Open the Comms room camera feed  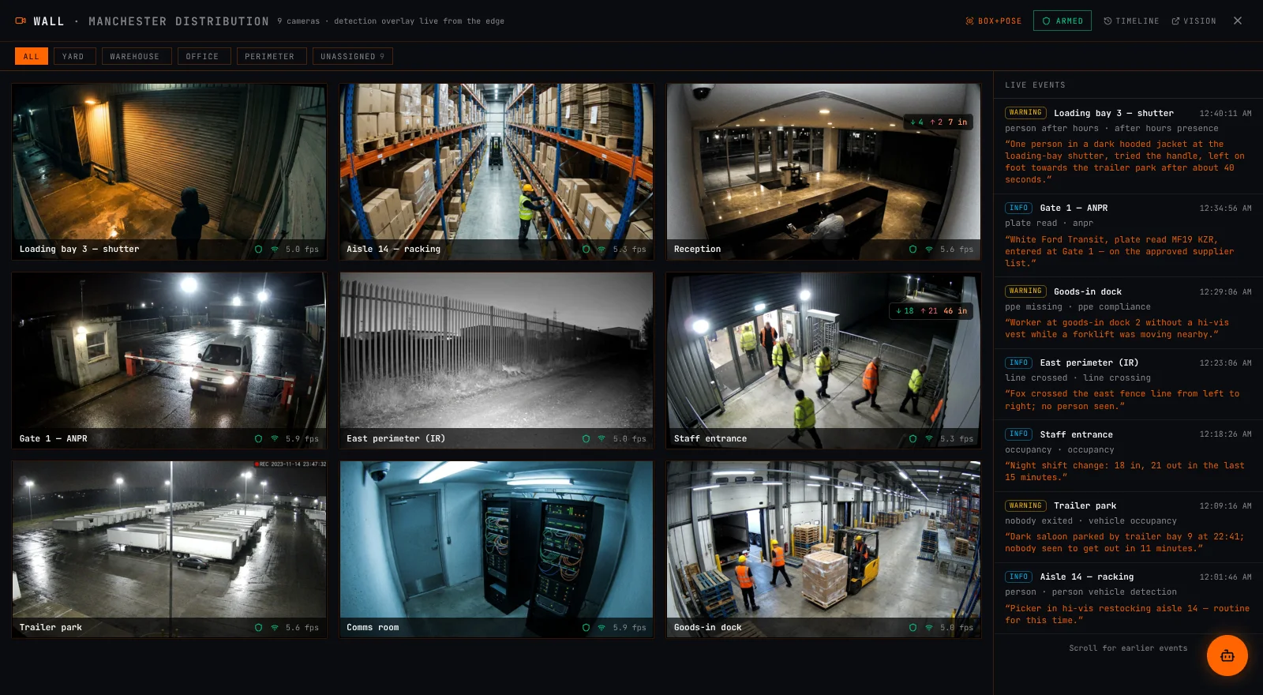[497, 550]
